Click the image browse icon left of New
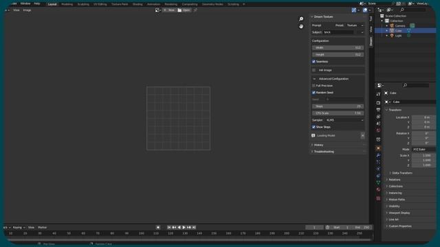 coord(158,10)
